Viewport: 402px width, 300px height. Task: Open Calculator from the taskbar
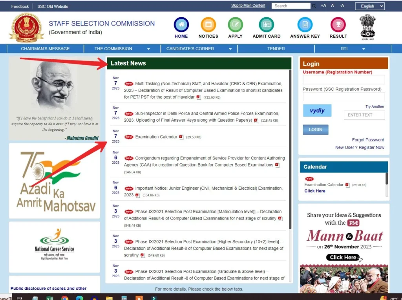click(x=124, y=298)
